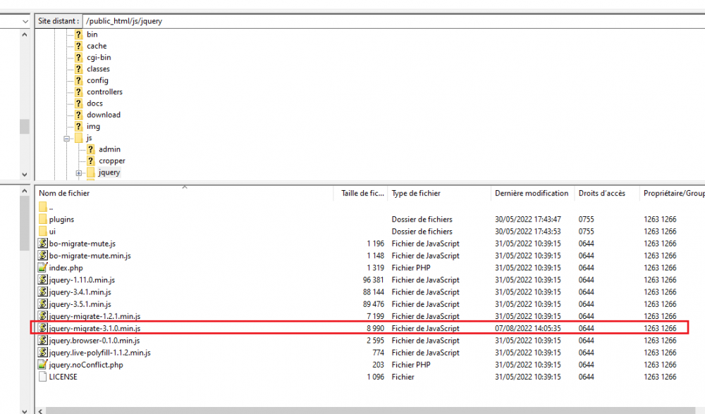The width and height of the screenshot is (705, 414).
Task: Click the jquery folder icon in tree
Action: [91, 172]
